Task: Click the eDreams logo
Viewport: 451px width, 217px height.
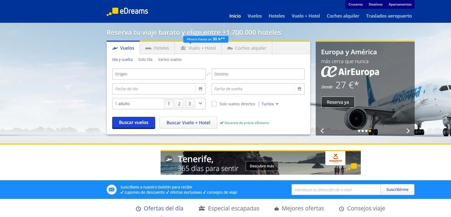Action: click(x=127, y=12)
